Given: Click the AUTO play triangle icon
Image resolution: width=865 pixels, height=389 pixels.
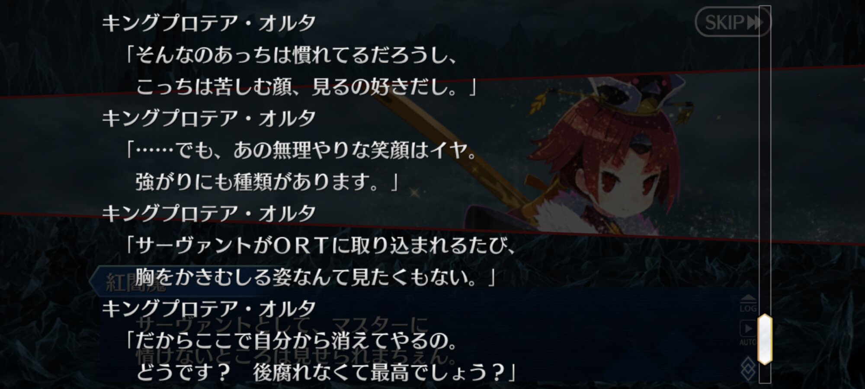Looking at the screenshot, I should [x=748, y=328].
